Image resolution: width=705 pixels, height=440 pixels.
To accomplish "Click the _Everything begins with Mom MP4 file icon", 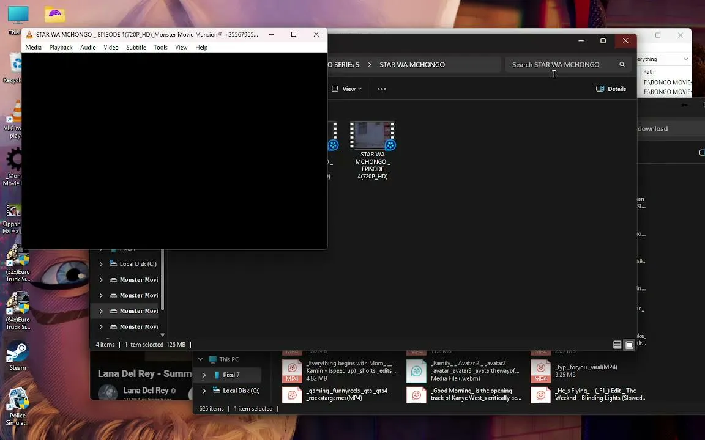I will point(293,371).
